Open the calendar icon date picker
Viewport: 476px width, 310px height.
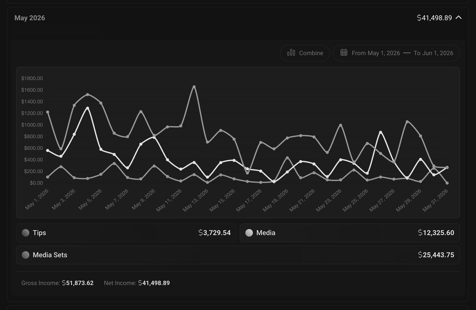[344, 53]
